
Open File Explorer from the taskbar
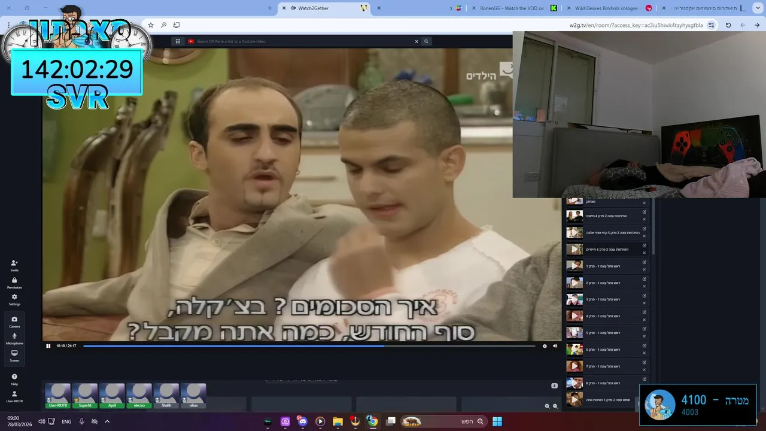[338, 421]
